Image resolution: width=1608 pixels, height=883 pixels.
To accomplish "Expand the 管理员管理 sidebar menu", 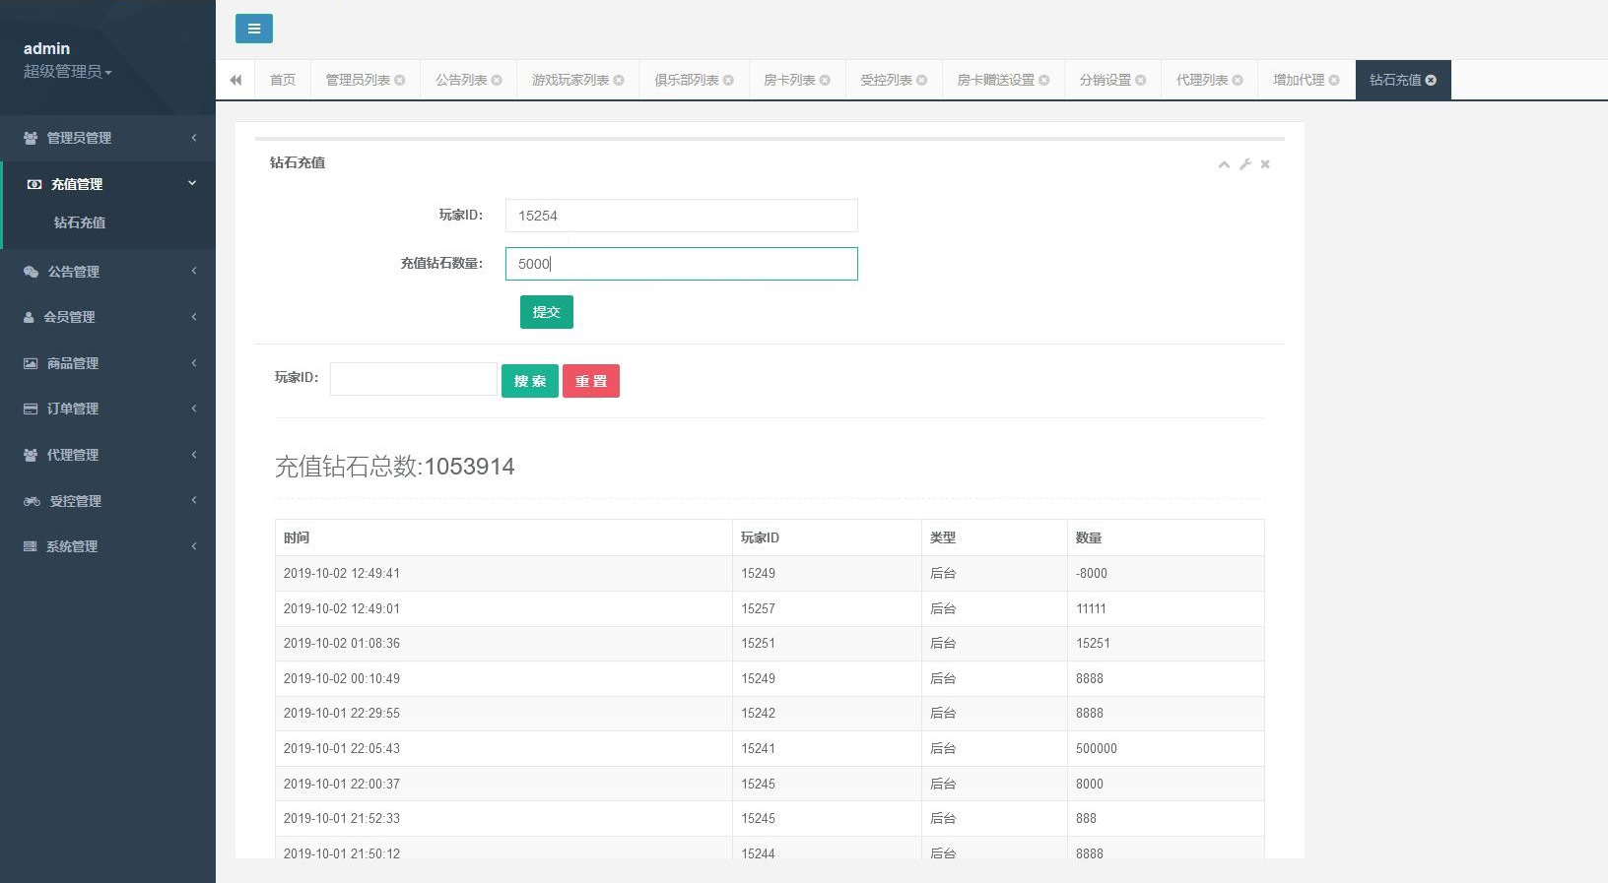I will tap(107, 138).
